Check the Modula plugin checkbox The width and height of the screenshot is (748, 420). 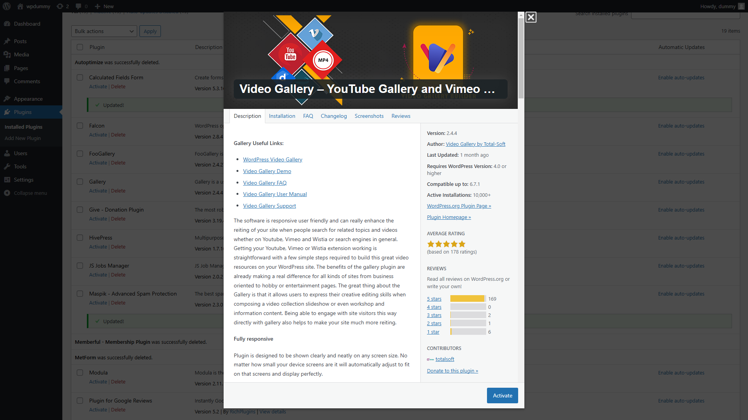point(80,373)
